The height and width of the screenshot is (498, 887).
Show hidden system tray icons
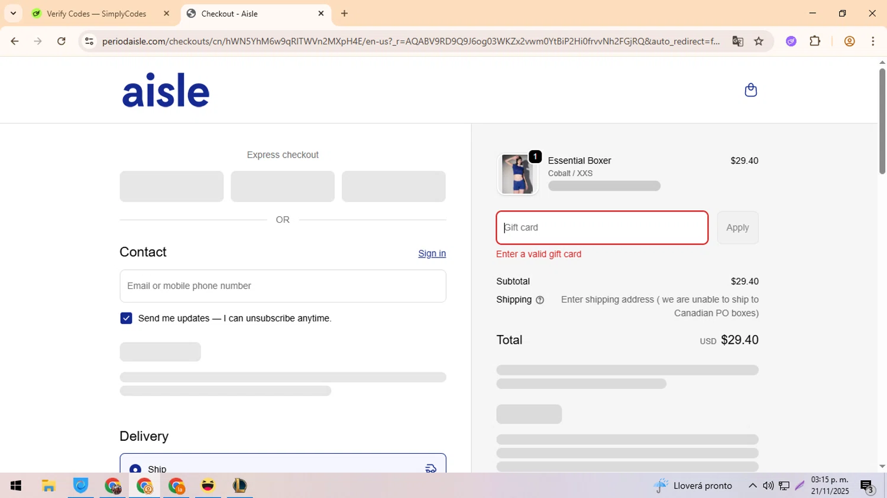tap(752, 486)
